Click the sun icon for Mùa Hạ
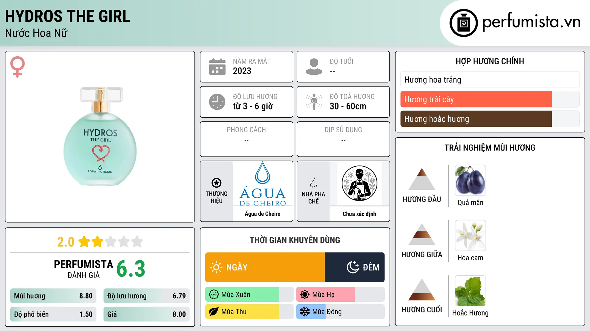590x331 pixels. [x=305, y=295]
